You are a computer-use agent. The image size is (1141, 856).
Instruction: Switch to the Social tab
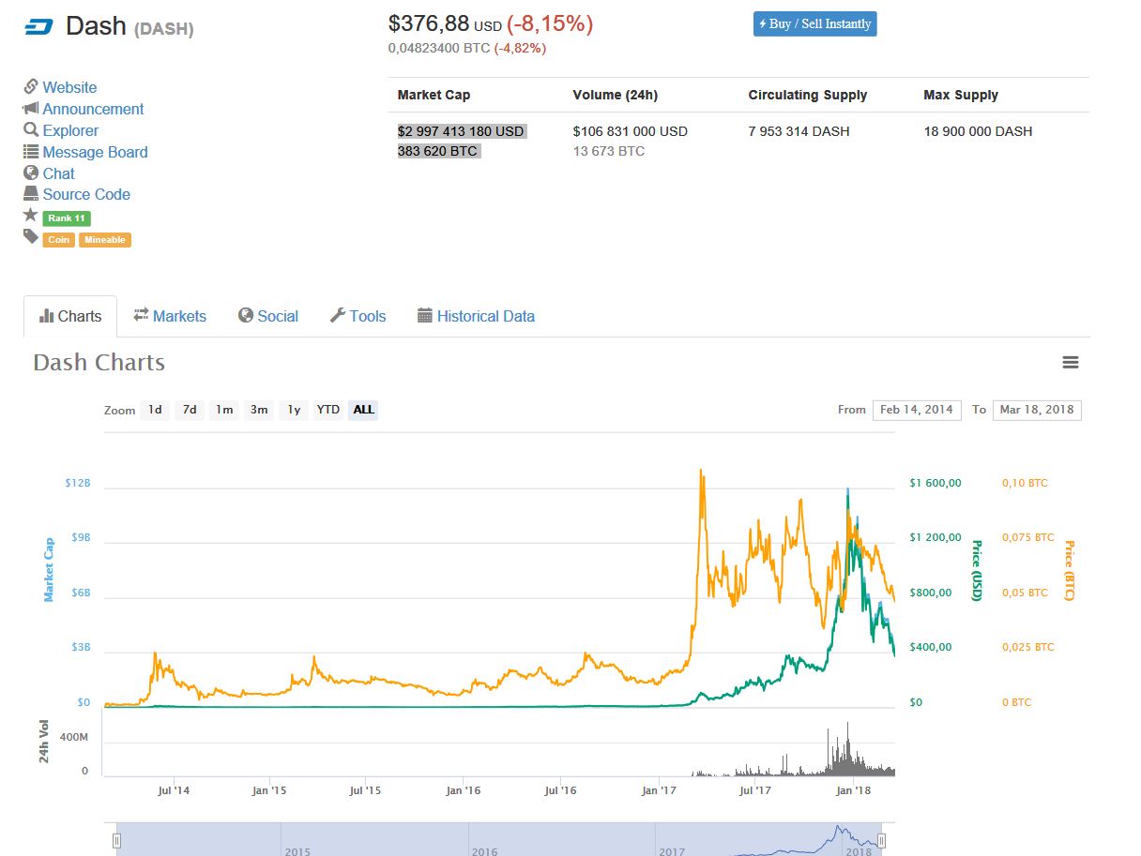[268, 316]
